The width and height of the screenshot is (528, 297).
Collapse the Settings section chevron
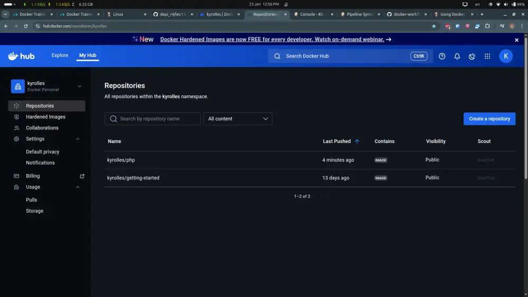(x=78, y=139)
